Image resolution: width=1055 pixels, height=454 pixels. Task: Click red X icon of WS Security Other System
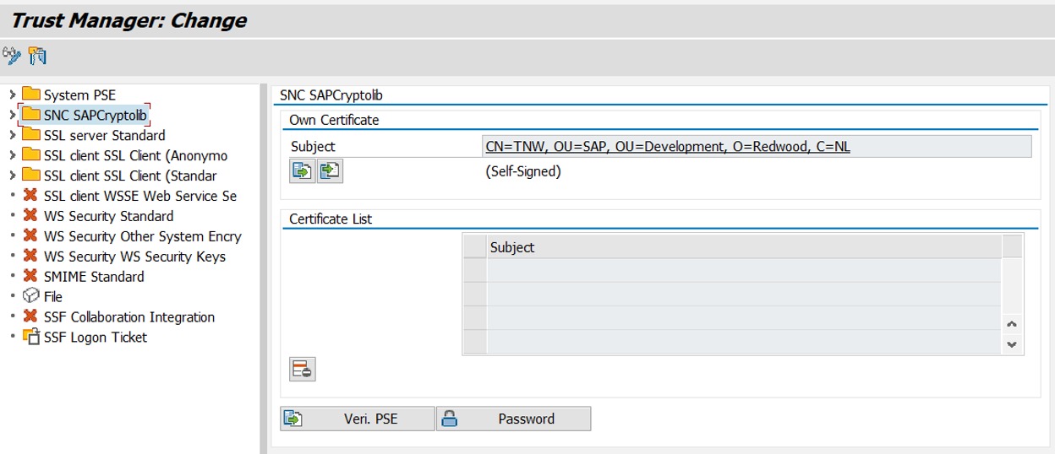[30, 235]
